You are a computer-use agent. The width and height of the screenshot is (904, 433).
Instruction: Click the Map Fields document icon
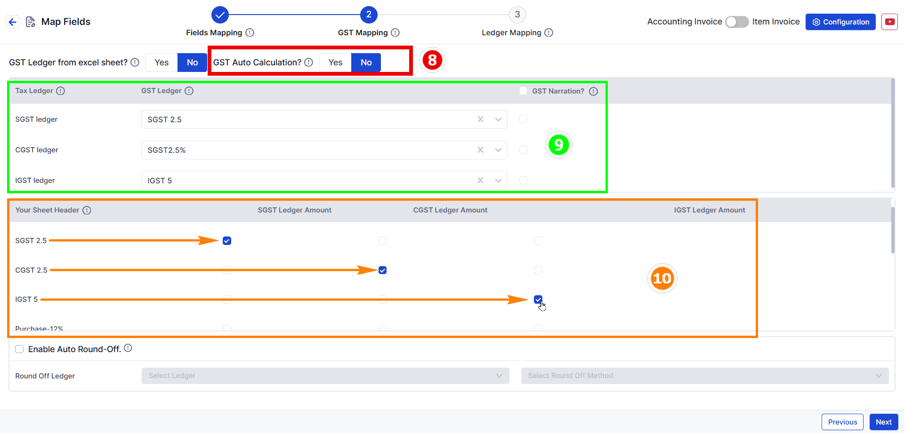click(x=31, y=22)
